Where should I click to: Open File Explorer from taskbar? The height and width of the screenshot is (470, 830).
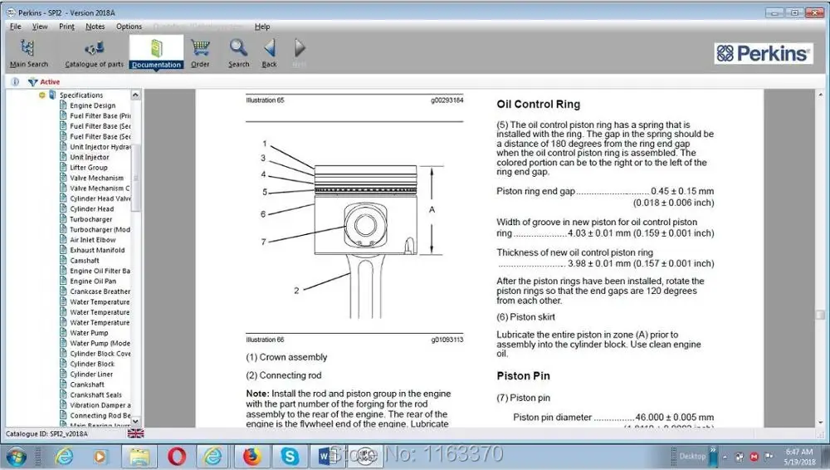tap(139, 456)
